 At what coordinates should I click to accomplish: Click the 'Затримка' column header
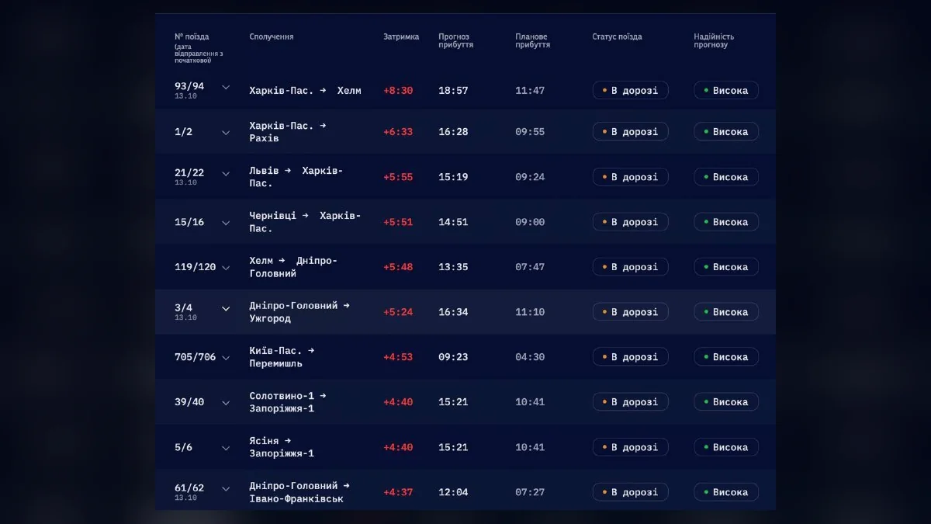click(401, 36)
